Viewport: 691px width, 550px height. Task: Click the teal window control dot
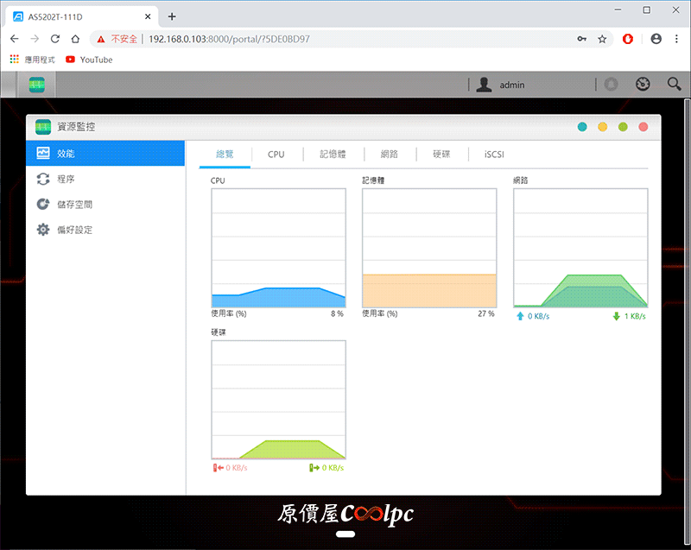(582, 127)
